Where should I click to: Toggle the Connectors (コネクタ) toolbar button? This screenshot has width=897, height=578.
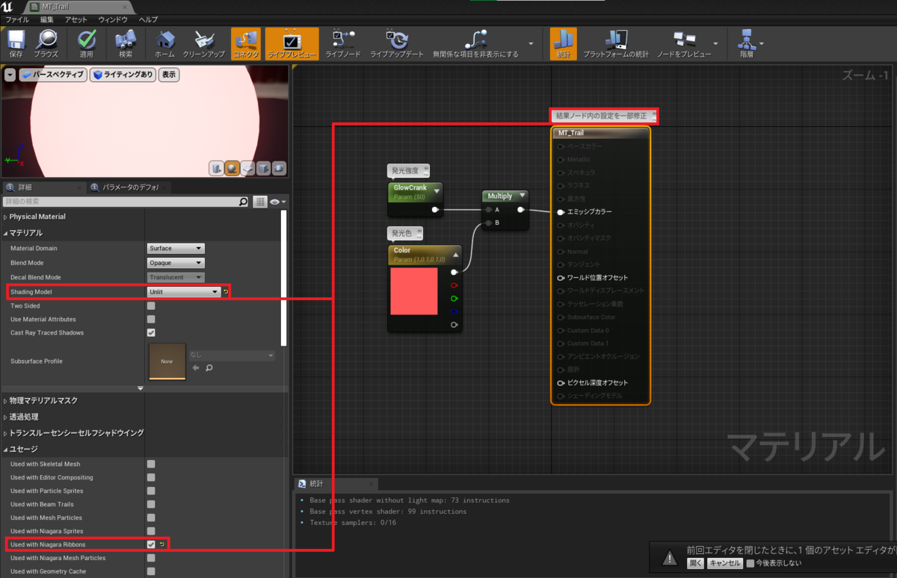245,43
